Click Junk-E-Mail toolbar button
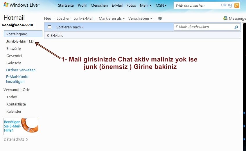This screenshot has height=151, width=246. [83, 19]
